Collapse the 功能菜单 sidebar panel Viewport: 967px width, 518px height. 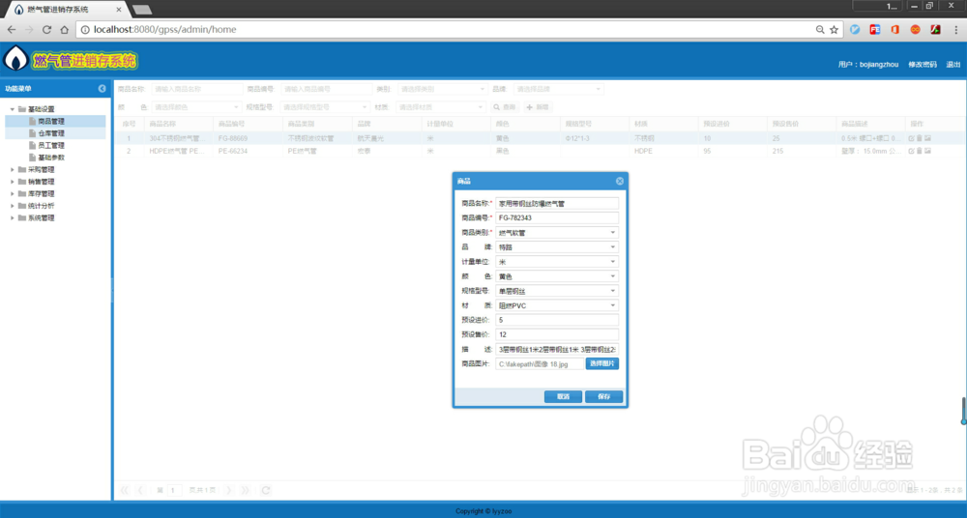(x=102, y=89)
